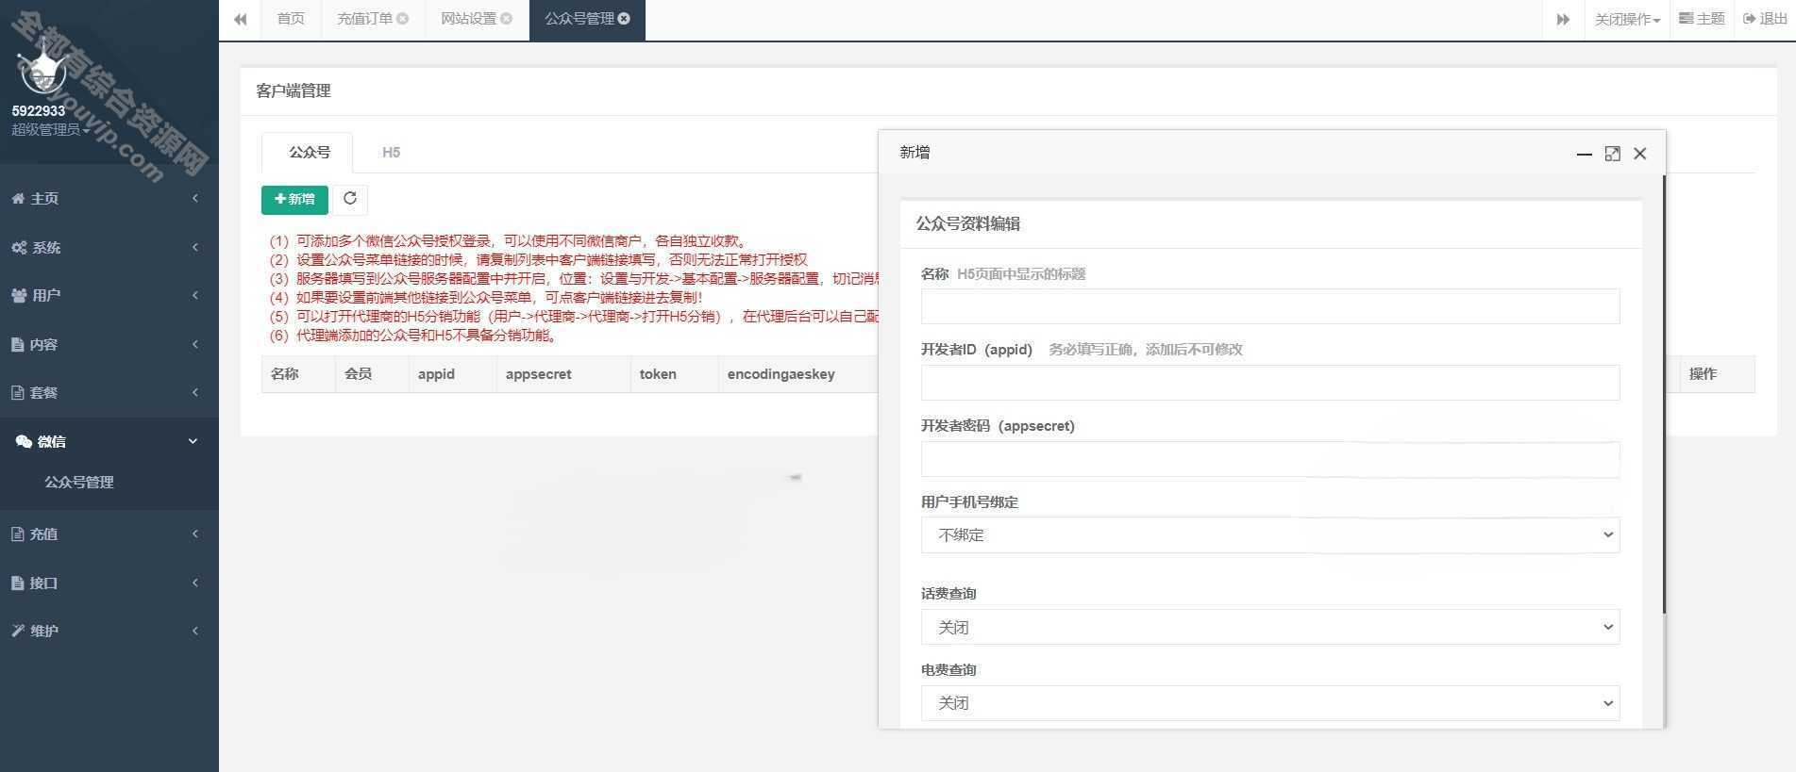Open 公众号管理 in the sidebar
This screenshot has width=1796, height=772.
tap(79, 482)
